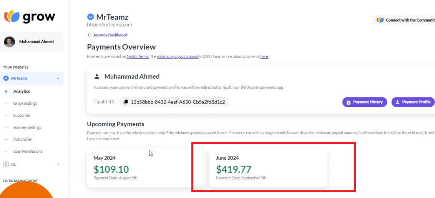Click Muhammad Ahmed's profile avatar
This screenshot has height=198, width=435.
click(10, 42)
